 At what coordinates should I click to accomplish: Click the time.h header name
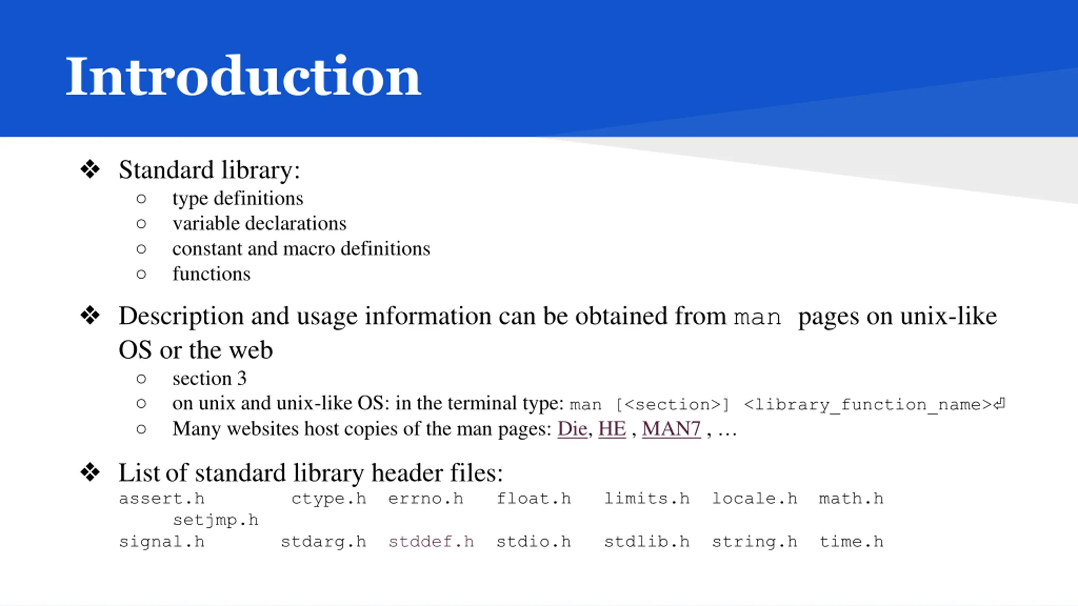tap(851, 542)
